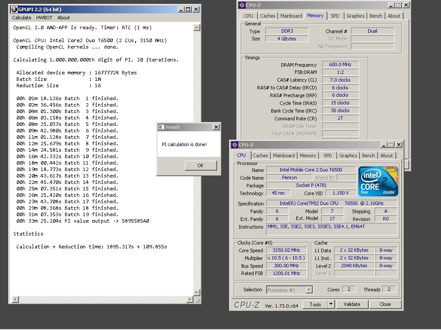Viewport: 441px width, 330px height.
Task: Click the FSB:DRAM value 1:2
Action: coord(340,72)
